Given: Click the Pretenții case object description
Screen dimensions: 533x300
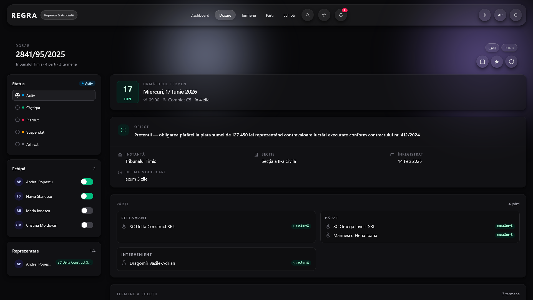Looking at the screenshot, I should [277, 135].
